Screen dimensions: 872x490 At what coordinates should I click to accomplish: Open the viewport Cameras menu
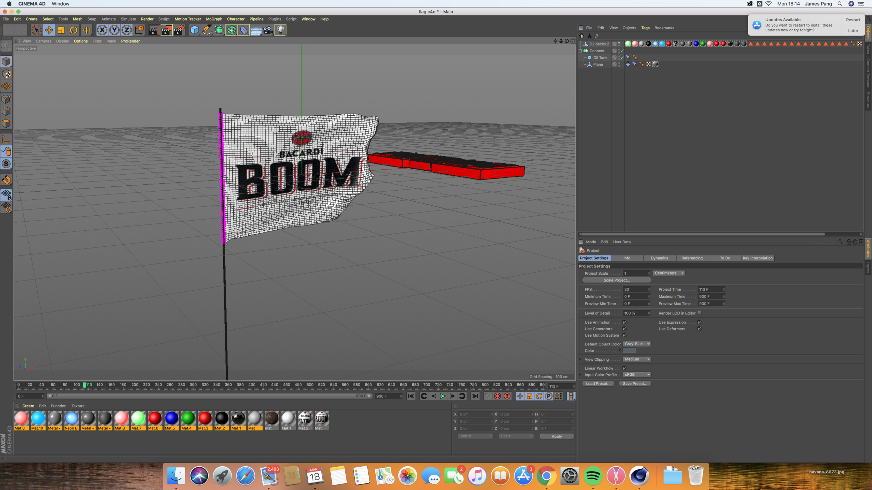coord(43,41)
